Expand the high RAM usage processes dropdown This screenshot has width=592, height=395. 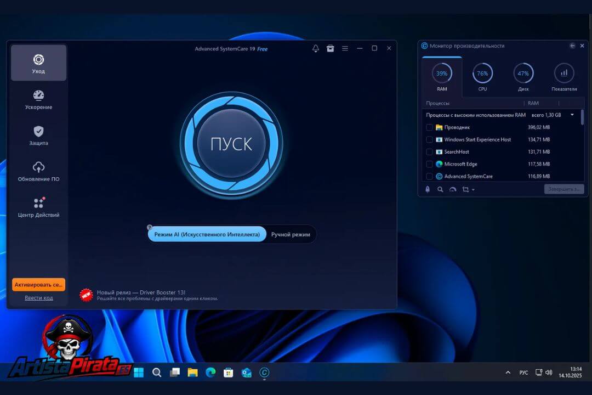(572, 115)
